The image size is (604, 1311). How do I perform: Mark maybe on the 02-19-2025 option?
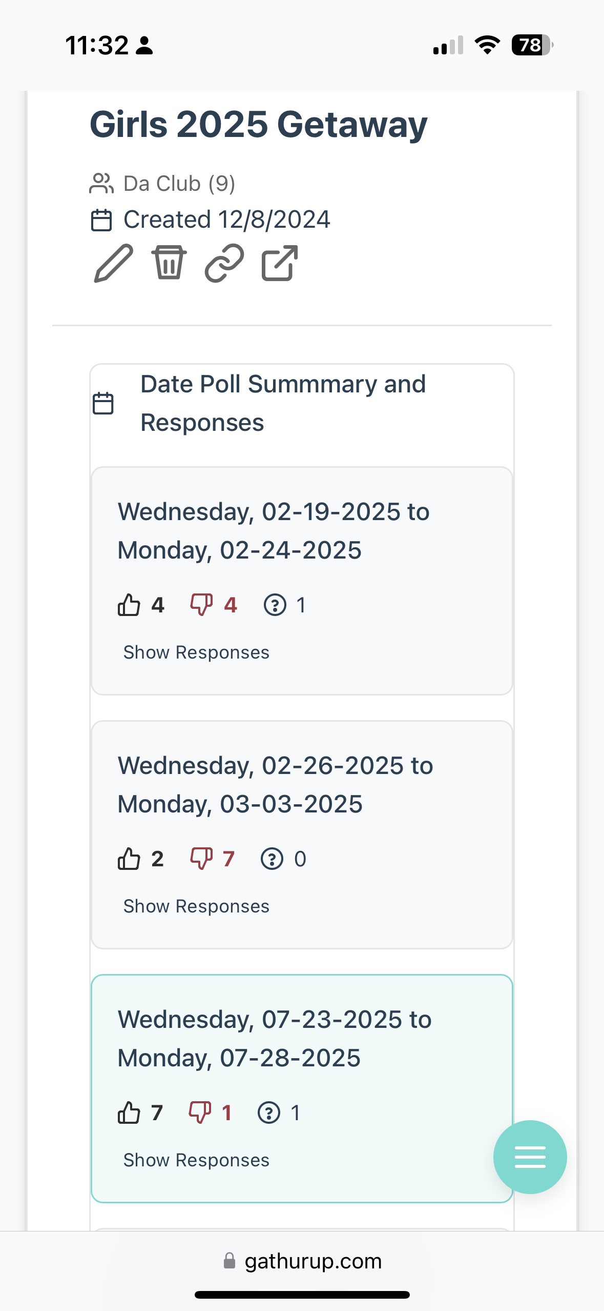click(x=275, y=605)
